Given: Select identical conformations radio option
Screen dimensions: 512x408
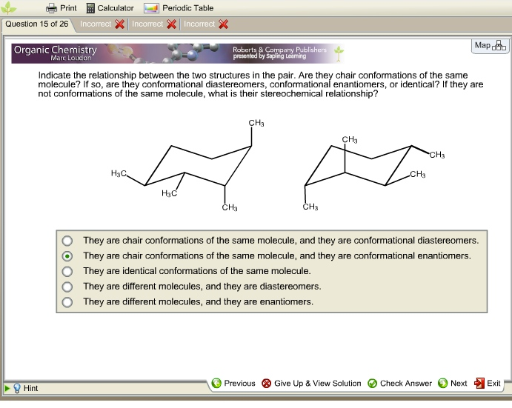Looking at the screenshot, I should [x=67, y=272].
